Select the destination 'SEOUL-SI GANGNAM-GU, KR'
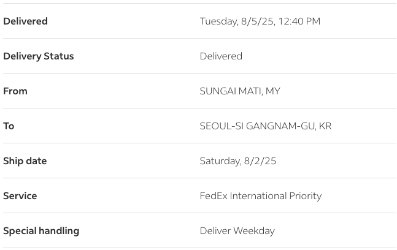 [265, 126]
